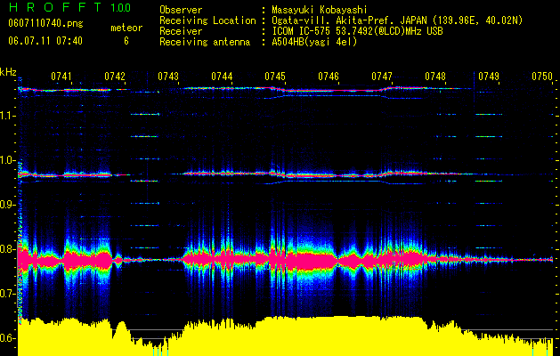The width and height of the screenshot is (560, 356).
Task: Click the 0.8 kHz axis label
Action: [x=8, y=249]
